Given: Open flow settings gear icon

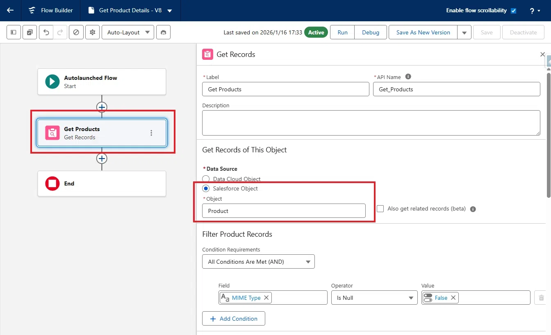Looking at the screenshot, I should 92,32.
